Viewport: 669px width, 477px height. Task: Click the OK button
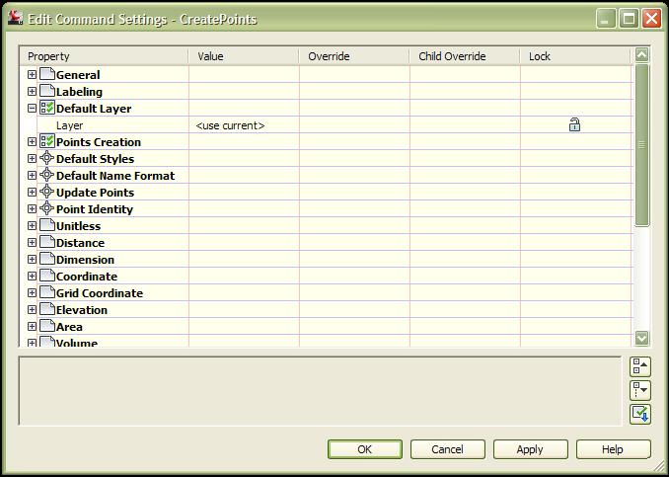point(365,449)
